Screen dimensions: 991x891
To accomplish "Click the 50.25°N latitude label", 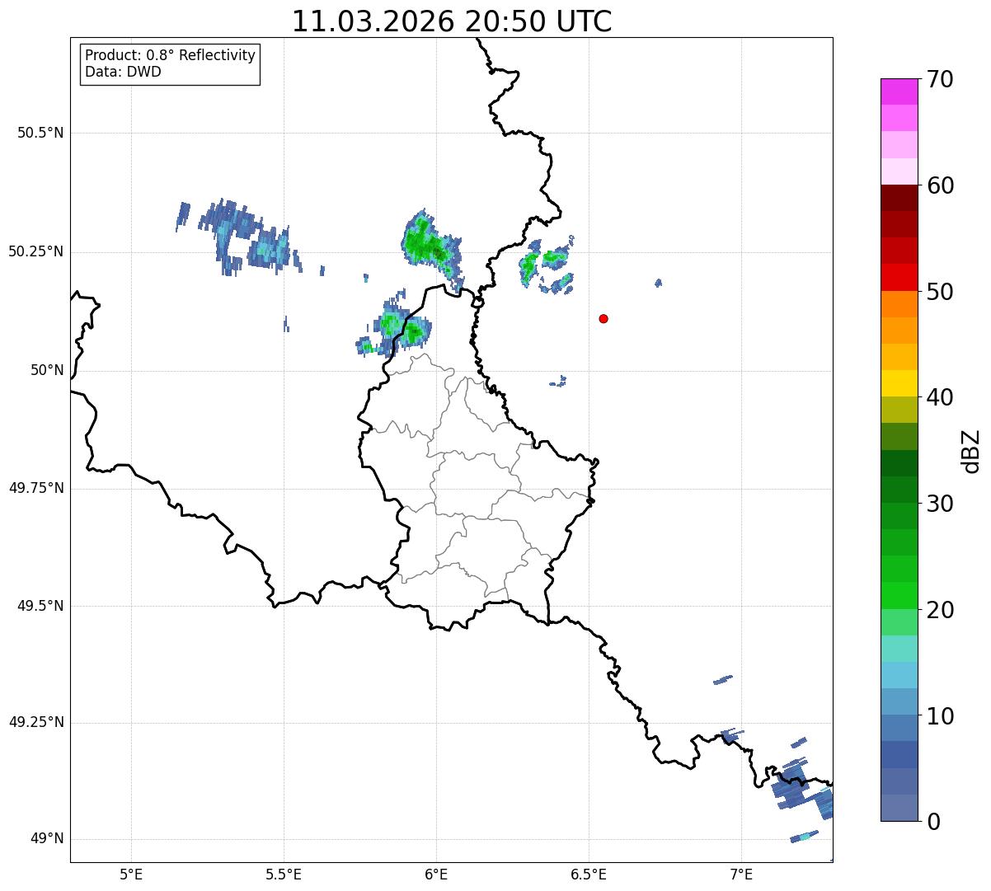I will tap(35, 251).
